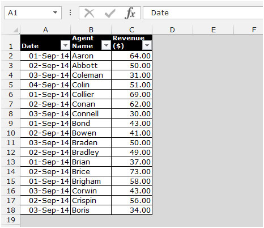Select the cell with Conan
The width and height of the screenshot is (264, 228).
(x=91, y=104)
